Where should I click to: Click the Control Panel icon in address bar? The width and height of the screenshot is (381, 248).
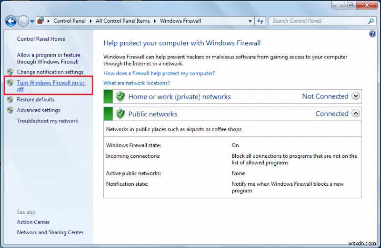pyautogui.click(x=41, y=21)
